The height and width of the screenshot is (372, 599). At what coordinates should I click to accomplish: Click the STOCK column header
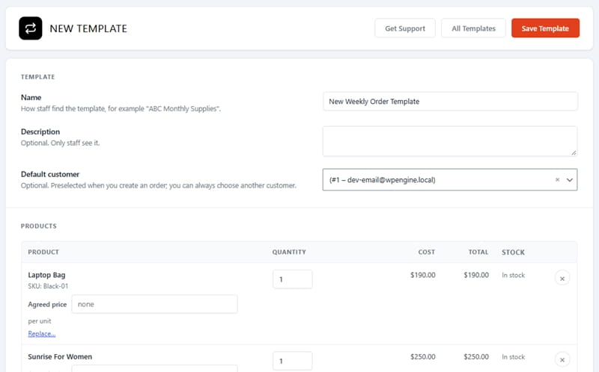514,252
